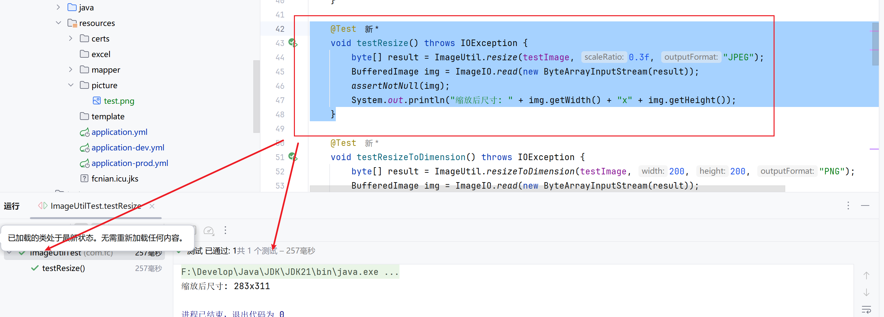
Task: Select fcnian.icu.jks in the project tree
Action: pos(115,178)
